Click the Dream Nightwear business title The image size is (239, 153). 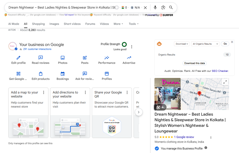tap(190, 123)
